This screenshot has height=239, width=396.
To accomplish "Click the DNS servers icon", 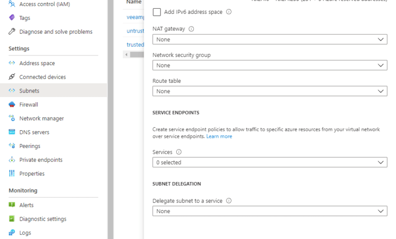I will 12,132.
